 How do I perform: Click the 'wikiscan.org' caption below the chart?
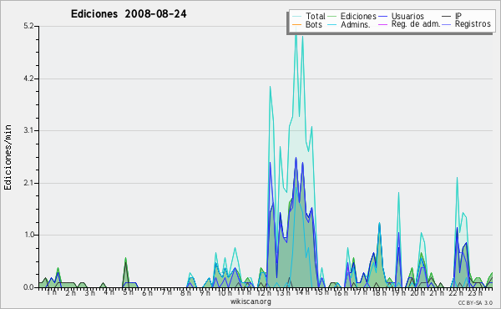(x=250, y=301)
